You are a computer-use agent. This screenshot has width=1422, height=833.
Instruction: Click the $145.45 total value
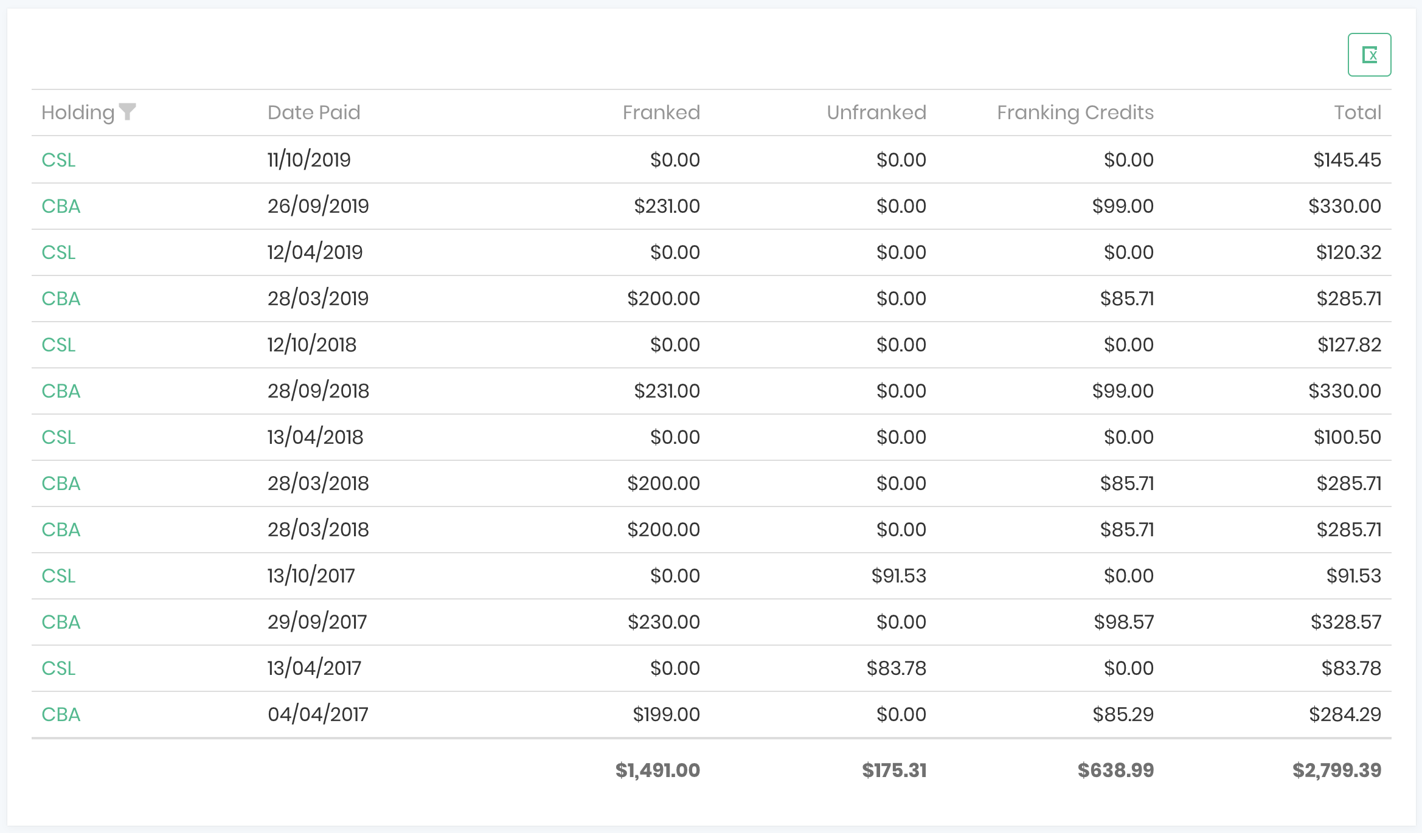coord(1347,160)
